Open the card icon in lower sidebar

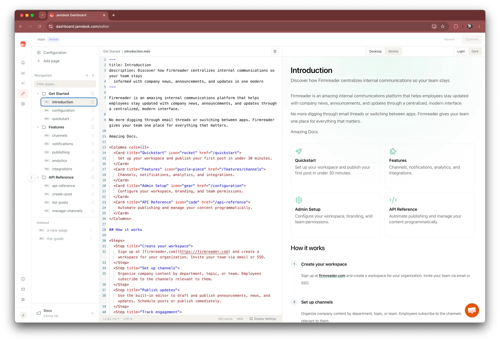point(23,289)
